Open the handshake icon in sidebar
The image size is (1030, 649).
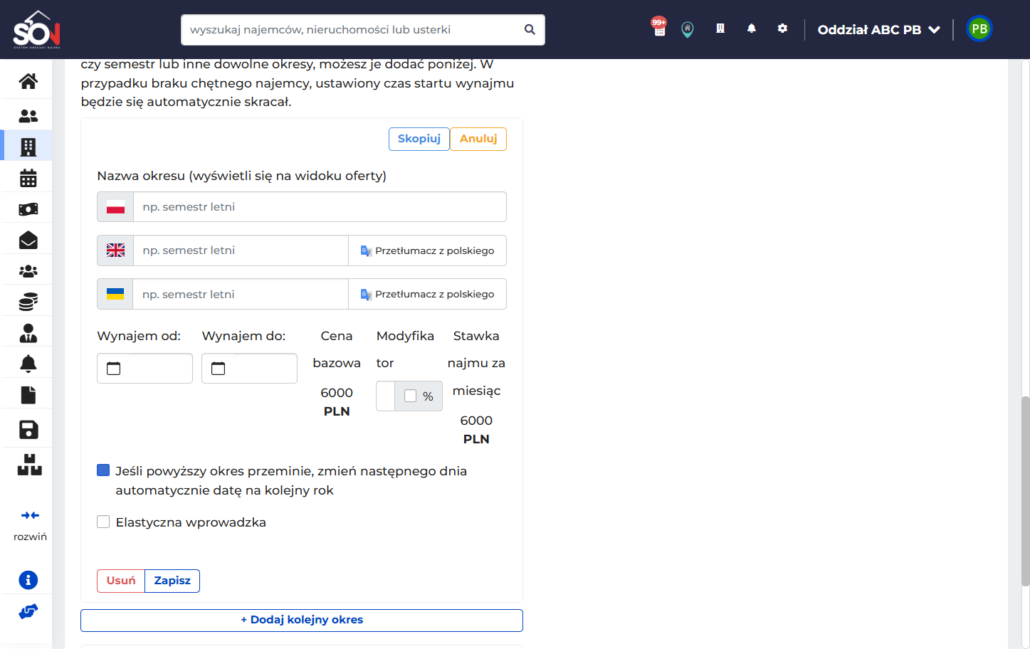click(28, 611)
